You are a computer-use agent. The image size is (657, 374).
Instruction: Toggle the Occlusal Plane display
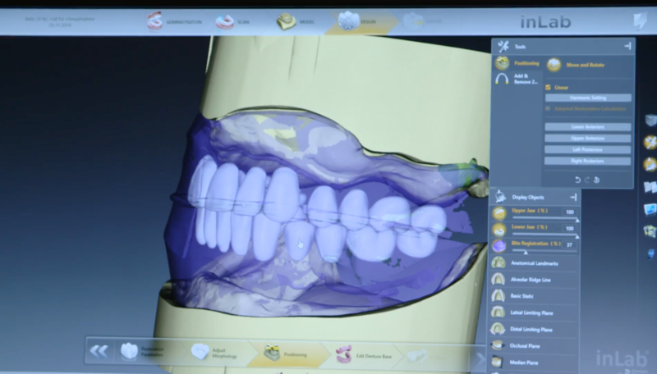498,345
